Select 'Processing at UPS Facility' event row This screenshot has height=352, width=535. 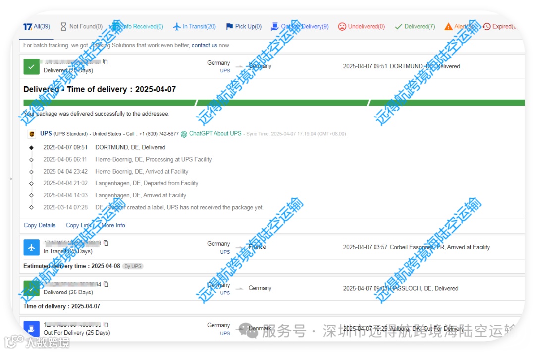coord(127,159)
